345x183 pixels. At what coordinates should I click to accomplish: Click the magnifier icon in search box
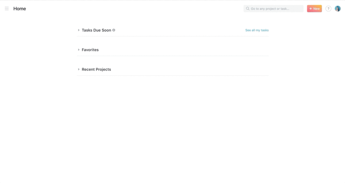pos(248,9)
